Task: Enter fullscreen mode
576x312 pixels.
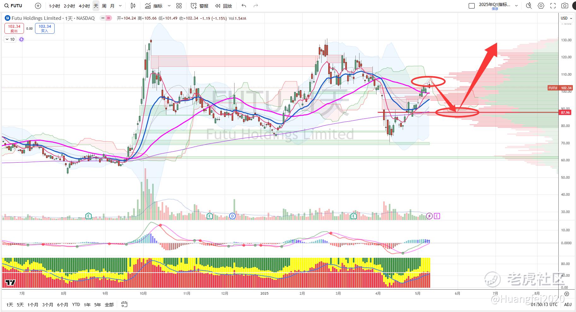Action: click(553, 6)
